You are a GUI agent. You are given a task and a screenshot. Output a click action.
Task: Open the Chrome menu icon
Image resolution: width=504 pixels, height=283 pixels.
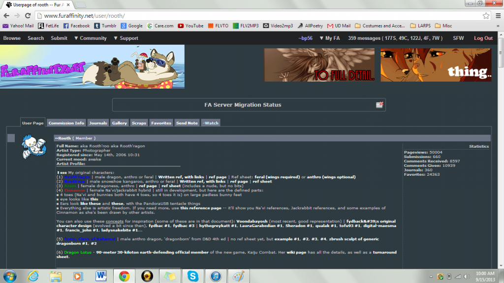[x=498, y=16]
